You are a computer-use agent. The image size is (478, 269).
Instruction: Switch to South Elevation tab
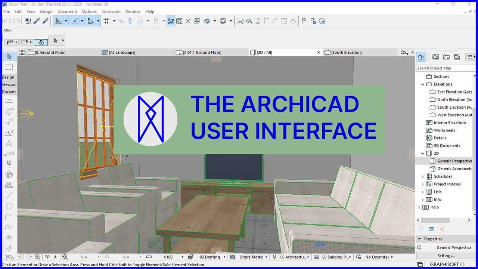pos(360,52)
